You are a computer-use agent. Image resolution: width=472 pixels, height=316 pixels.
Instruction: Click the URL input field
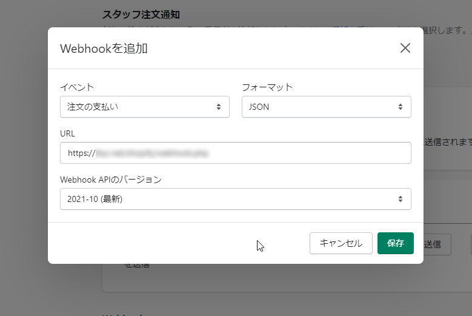point(236,153)
